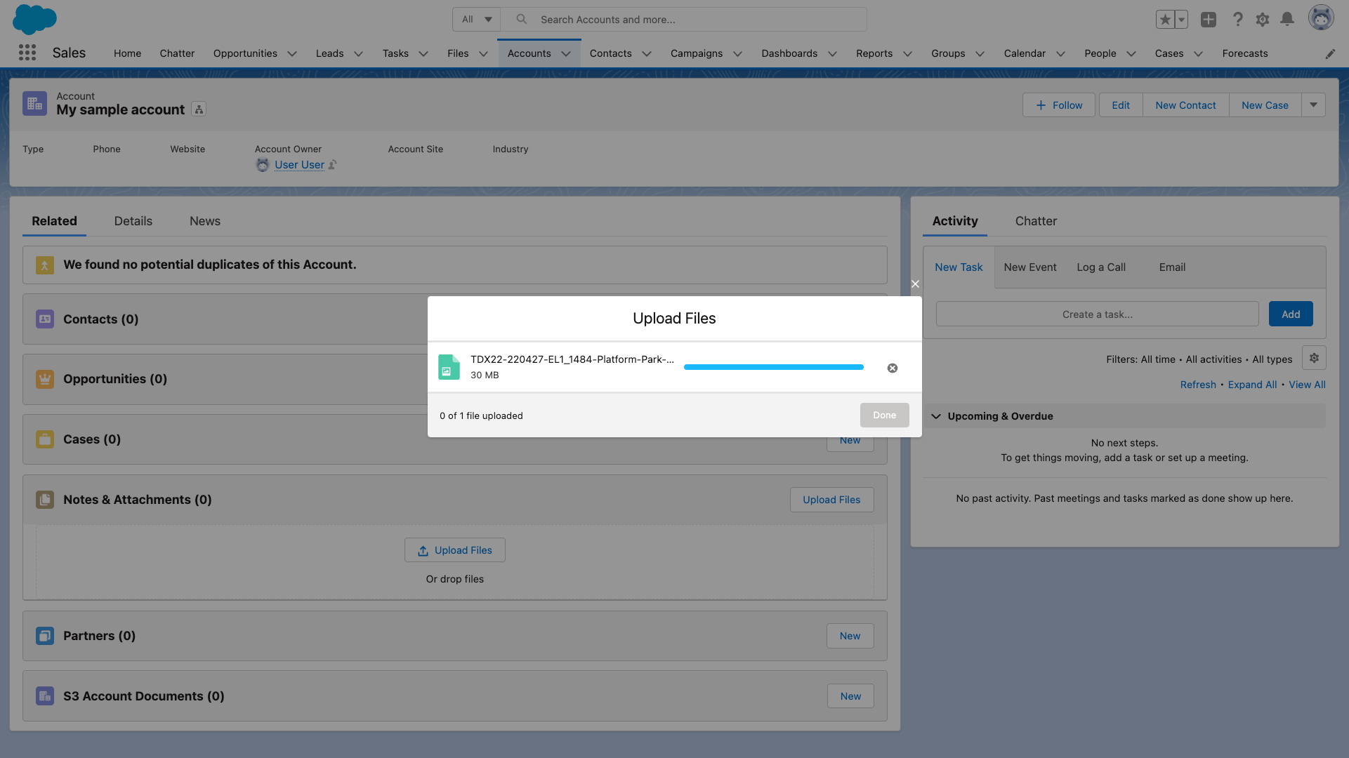Screen dimensions: 1349x758
Task: Switch to the Details tab
Action: tap(133, 221)
